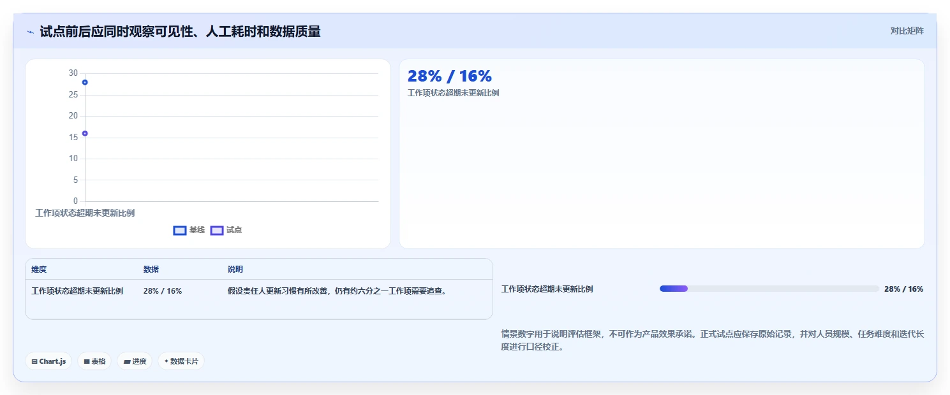Select the 进度 tag chip
The width and height of the screenshot is (950, 395).
point(135,361)
